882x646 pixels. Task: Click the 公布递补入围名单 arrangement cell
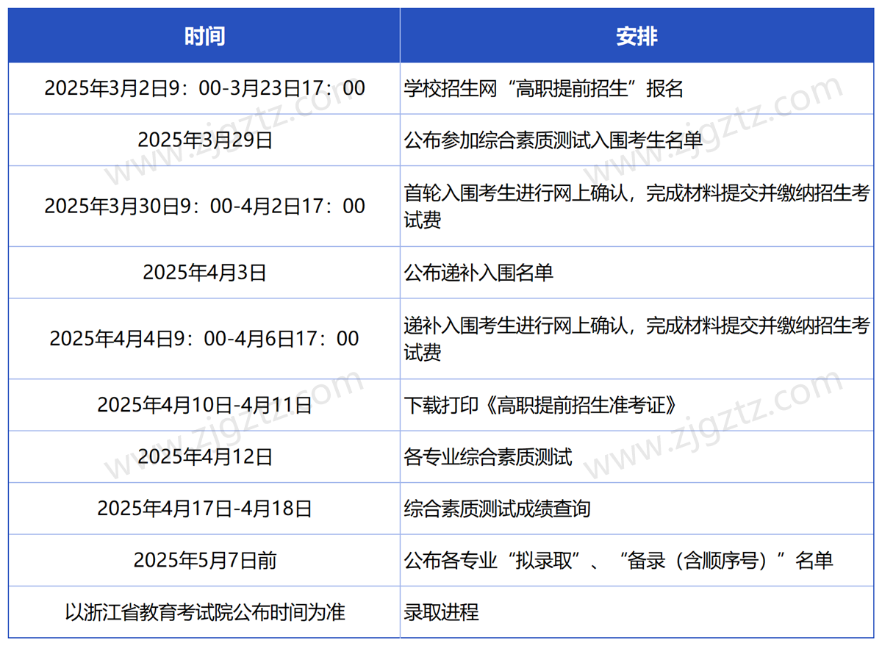click(481, 272)
